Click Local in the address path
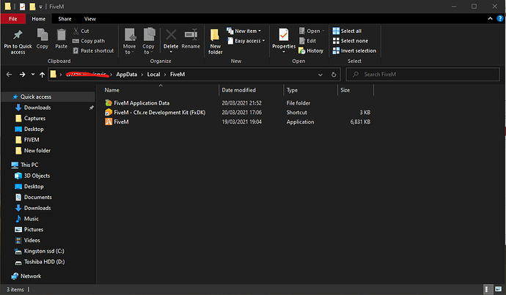Image resolution: width=506 pixels, height=295 pixels. [153, 75]
